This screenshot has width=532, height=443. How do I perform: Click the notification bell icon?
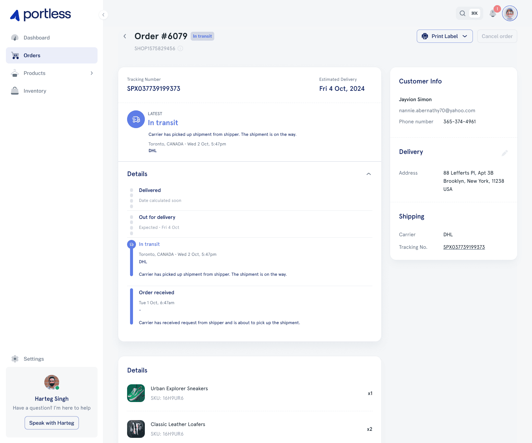tap(492, 13)
